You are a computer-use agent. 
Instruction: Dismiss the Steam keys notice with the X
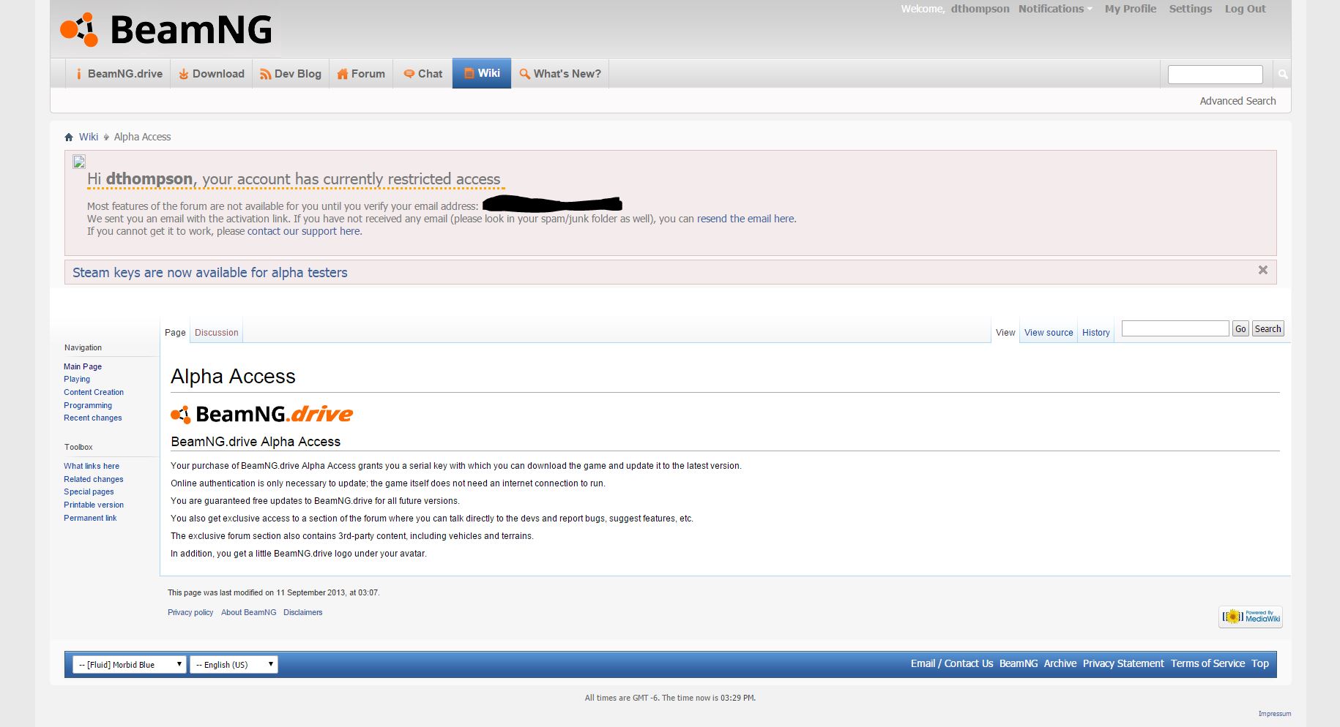point(1263,270)
